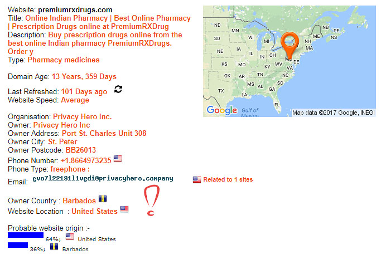381x259 pixels.
Task: Click the premiumrxdrugs.com website name
Action: tap(75, 10)
